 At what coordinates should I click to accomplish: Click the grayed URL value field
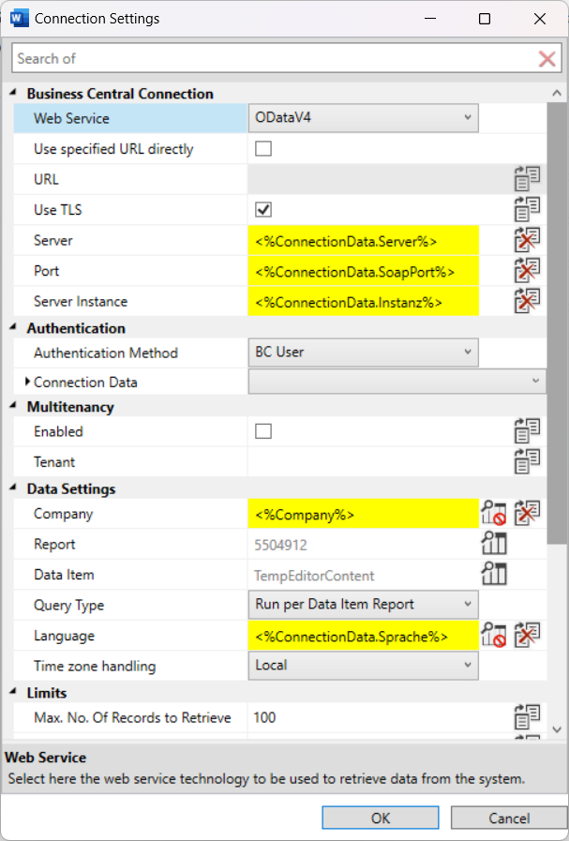point(380,179)
